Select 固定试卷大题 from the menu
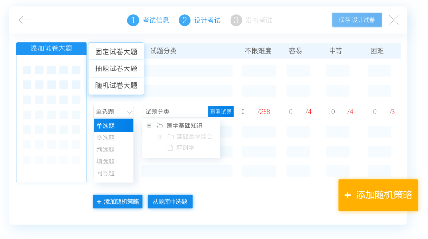Viewport: 428px width, 239px height. point(116,52)
